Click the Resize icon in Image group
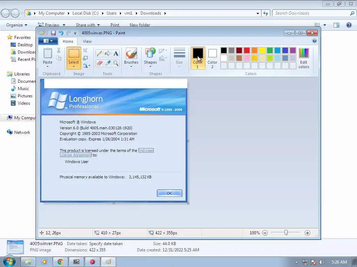357x267 pixels. (x=85, y=58)
